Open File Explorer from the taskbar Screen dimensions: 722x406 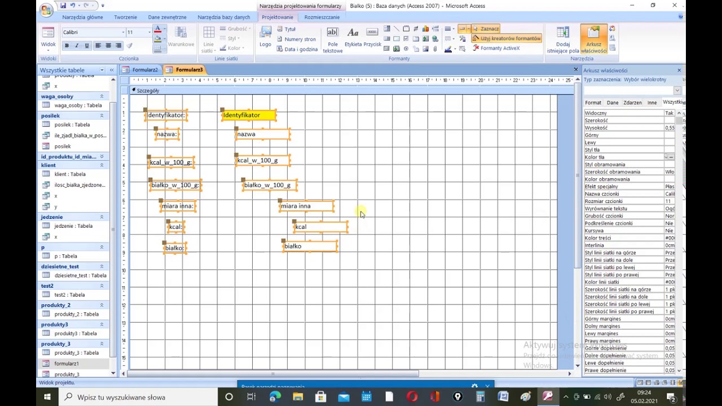point(298,397)
